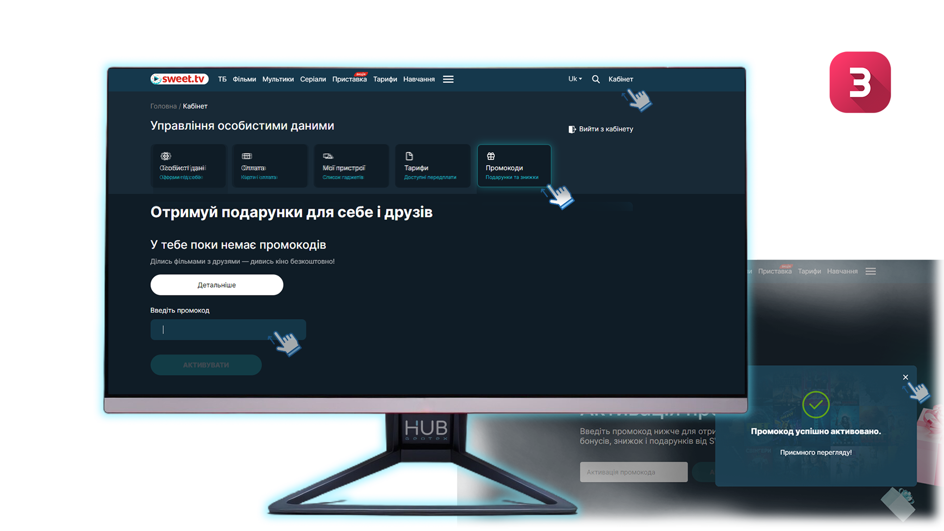Click the Активація промокода field
This screenshot has height=531, width=944.
coord(633,472)
